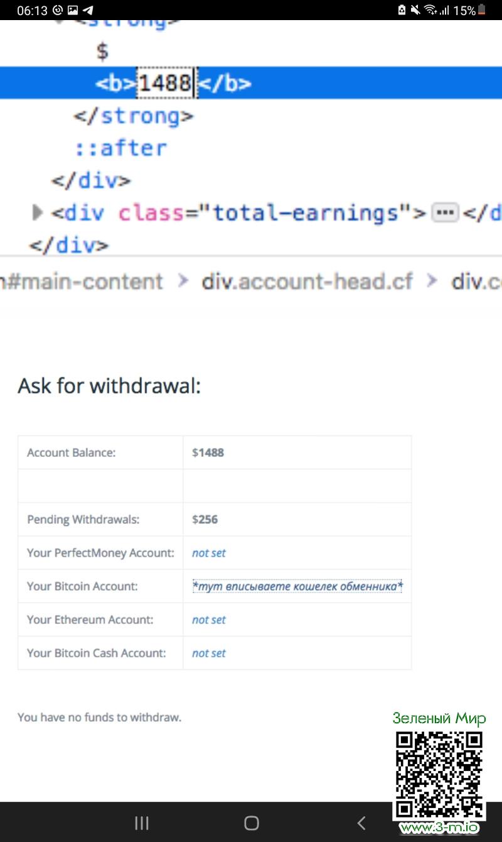Image resolution: width=502 pixels, height=842 pixels.
Task: Click 'not set' for Ethereum Account
Action: click(x=209, y=620)
